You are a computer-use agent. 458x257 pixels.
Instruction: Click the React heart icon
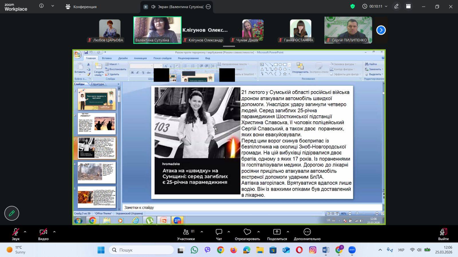click(x=247, y=232)
